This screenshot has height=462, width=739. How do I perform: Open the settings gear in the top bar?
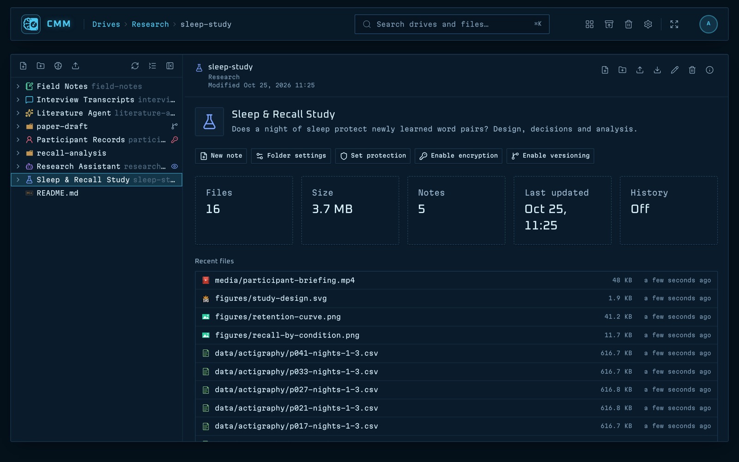648,24
